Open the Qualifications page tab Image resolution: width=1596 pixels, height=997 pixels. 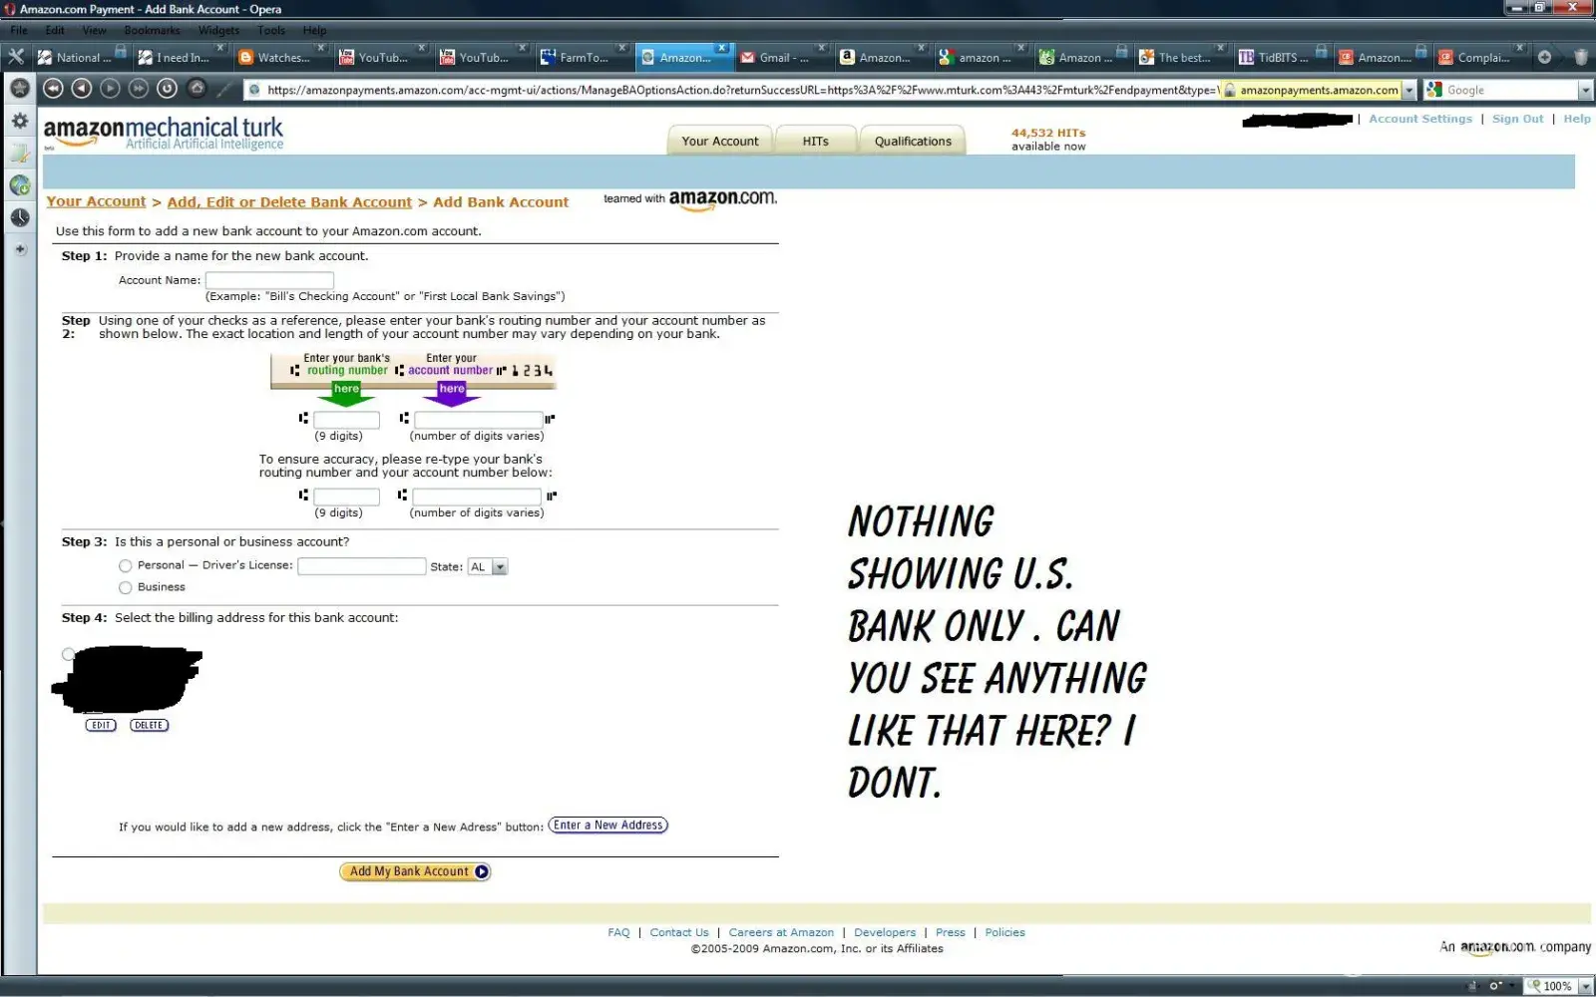point(913,142)
